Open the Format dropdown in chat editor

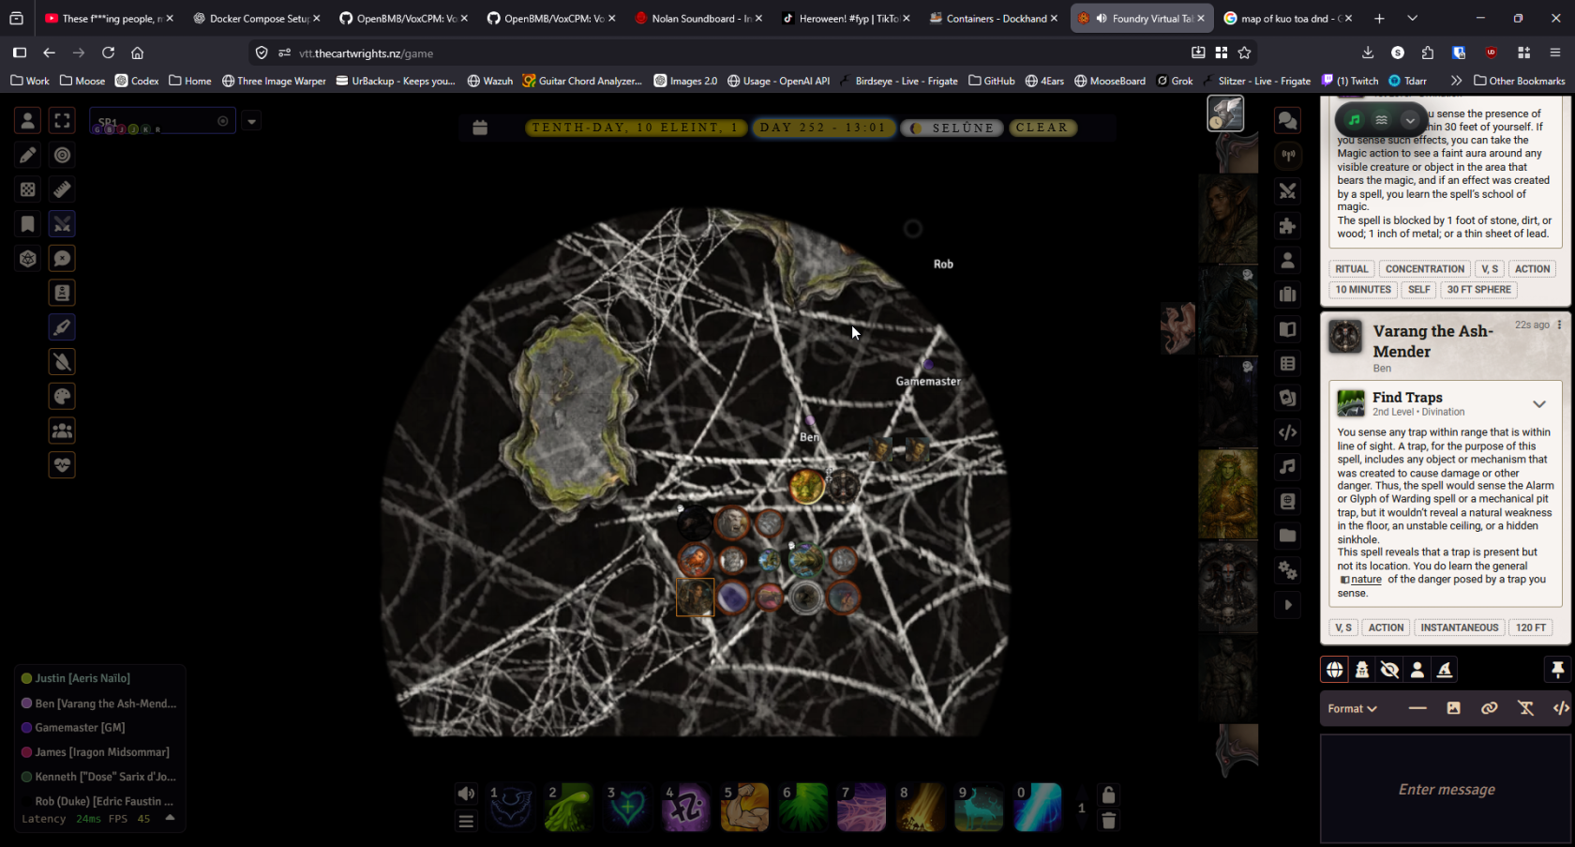coord(1352,708)
